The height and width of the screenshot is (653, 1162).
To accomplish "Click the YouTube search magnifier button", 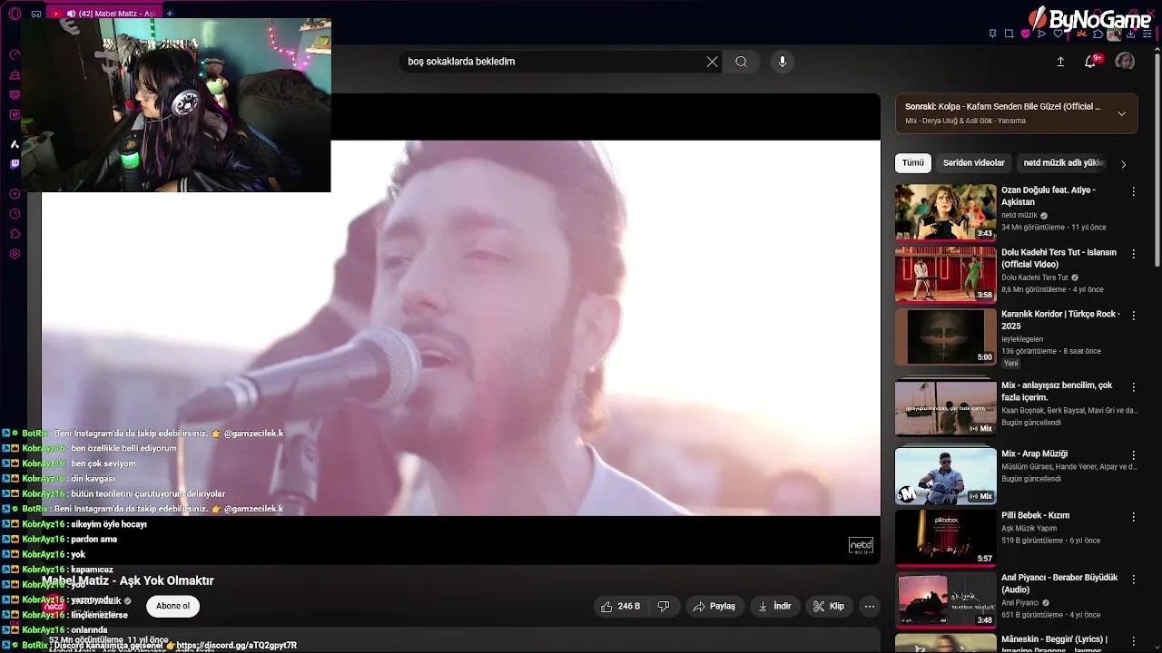I will point(741,62).
